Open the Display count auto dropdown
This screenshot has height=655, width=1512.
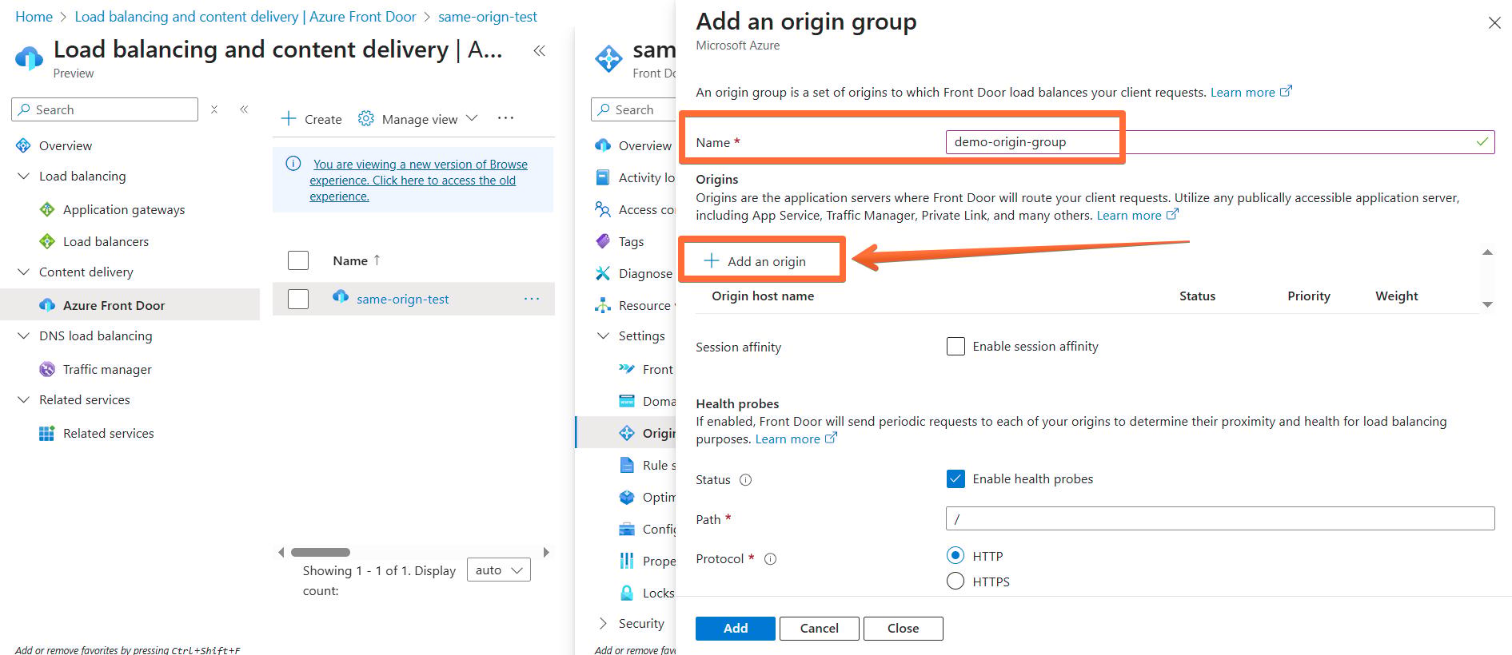tap(498, 570)
